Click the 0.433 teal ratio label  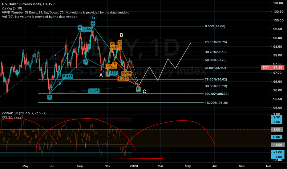click(67, 77)
